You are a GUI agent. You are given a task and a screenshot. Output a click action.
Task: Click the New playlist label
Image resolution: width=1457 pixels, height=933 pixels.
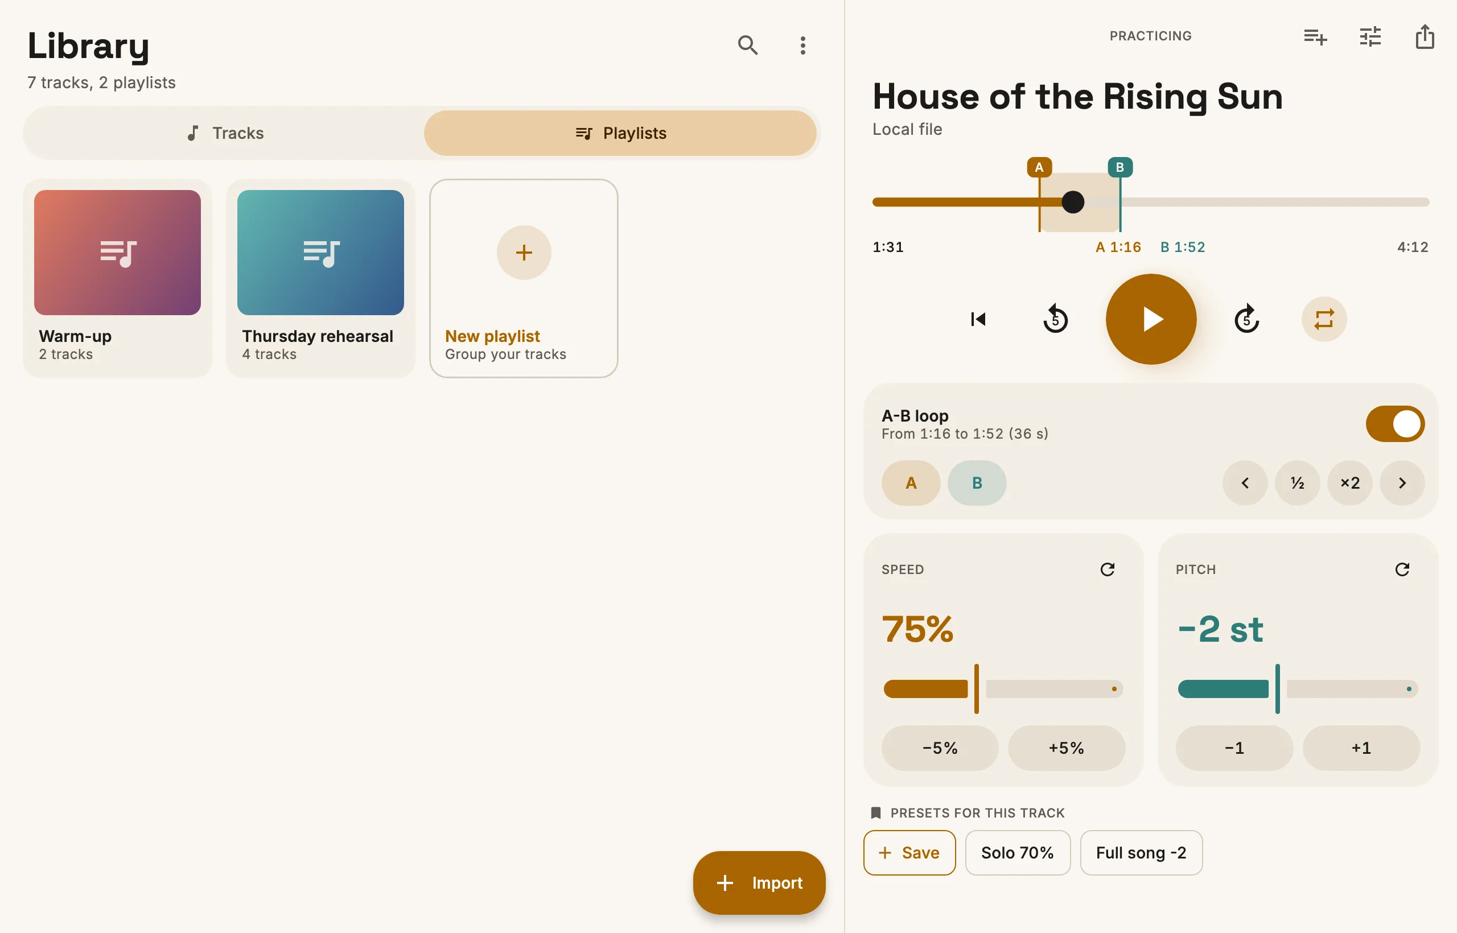point(492,336)
